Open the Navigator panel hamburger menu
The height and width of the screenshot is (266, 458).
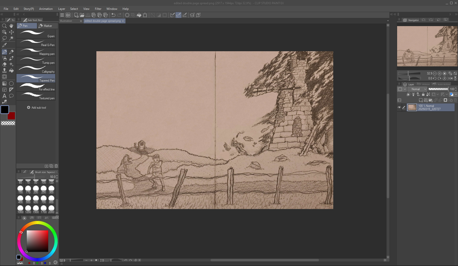399,20
